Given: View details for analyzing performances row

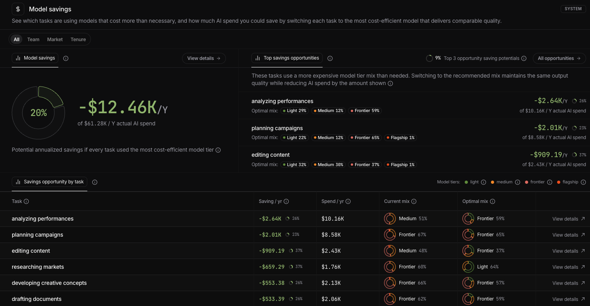Looking at the screenshot, I should pos(568,219).
